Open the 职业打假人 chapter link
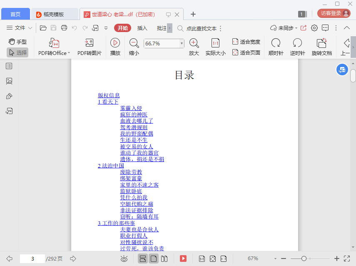This screenshot has height=266, width=356. pyautogui.click(x=134, y=236)
